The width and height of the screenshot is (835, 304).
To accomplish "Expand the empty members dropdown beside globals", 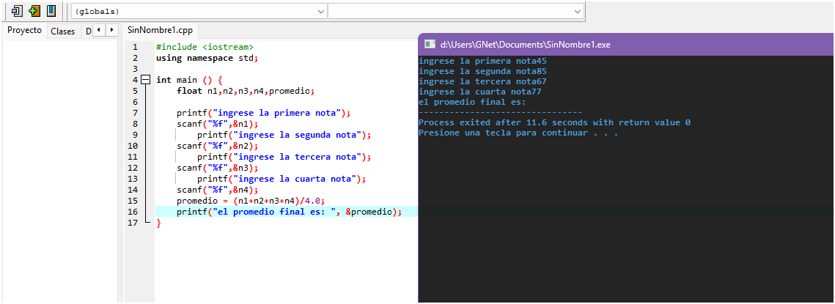I will coord(455,12).
